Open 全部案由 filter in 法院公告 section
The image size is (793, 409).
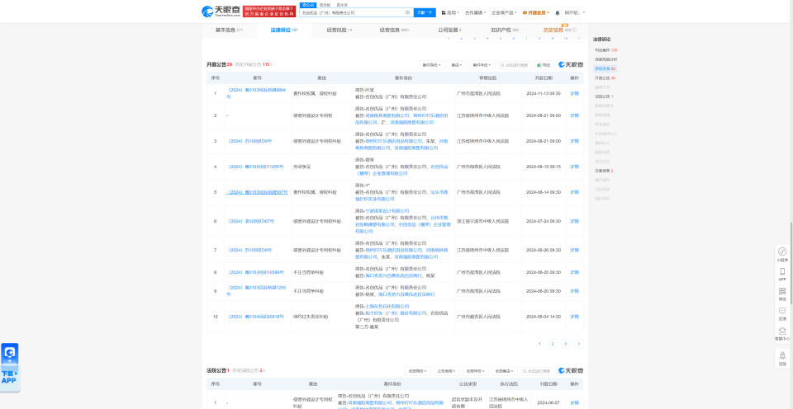pos(504,370)
